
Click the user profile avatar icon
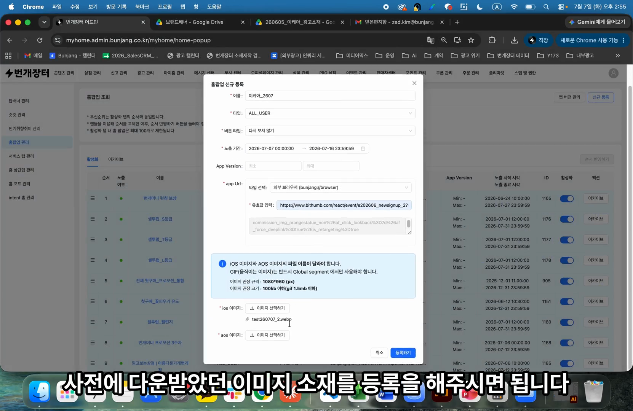[x=613, y=73]
